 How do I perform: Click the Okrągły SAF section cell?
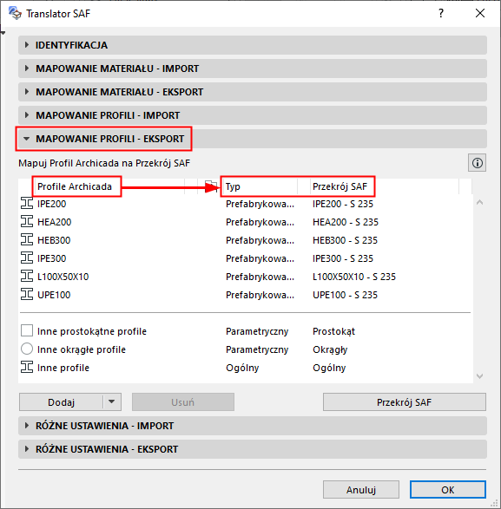click(x=330, y=349)
